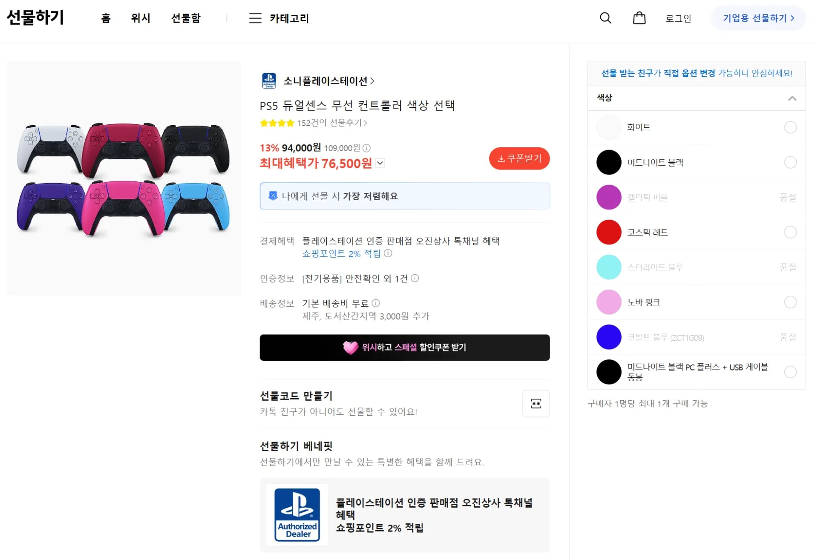
Task: Click the red 쿠폰받기 button
Action: [x=519, y=158]
